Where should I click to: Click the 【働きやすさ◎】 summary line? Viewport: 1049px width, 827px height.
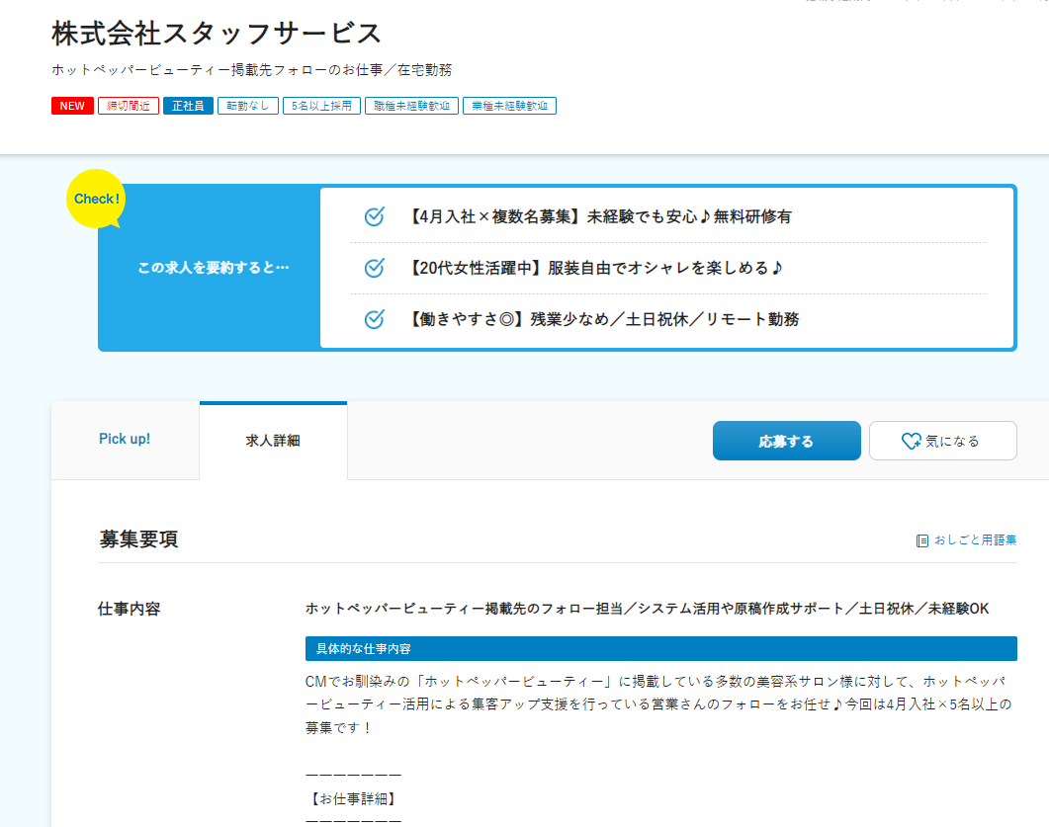[x=603, y=319]
